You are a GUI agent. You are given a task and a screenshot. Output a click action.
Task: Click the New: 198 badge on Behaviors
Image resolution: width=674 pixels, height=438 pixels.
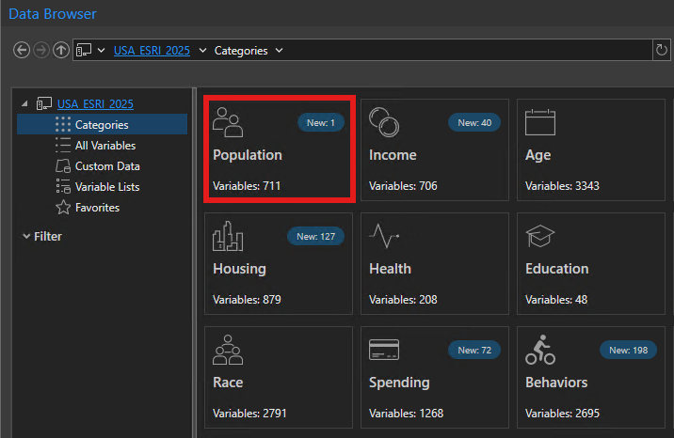pyautogui.click(x=629, y=350)
